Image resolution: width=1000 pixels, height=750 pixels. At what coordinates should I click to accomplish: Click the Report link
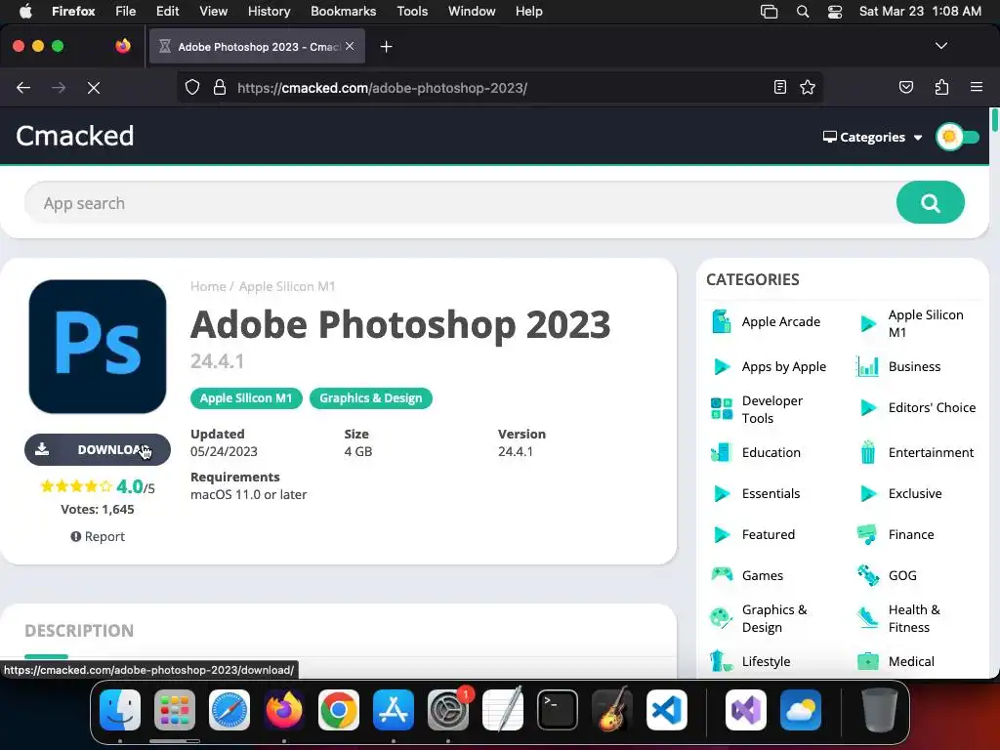pos(98,536)
